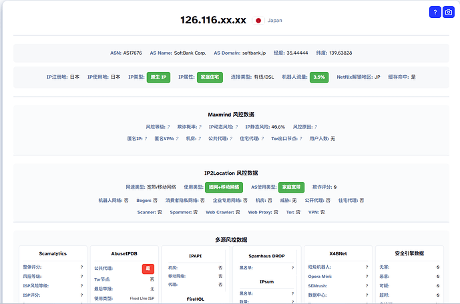This screenshot has height=304, width=460.
Task: Click the X4BNet card title
Action: point(338,253)
